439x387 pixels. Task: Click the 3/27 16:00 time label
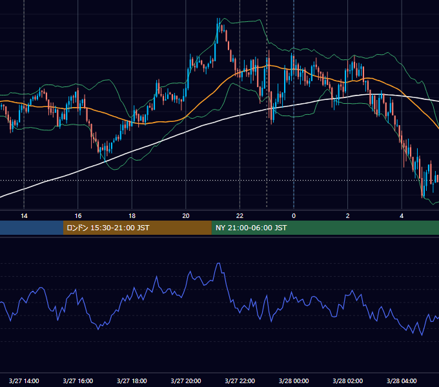[x=78, y=381]
